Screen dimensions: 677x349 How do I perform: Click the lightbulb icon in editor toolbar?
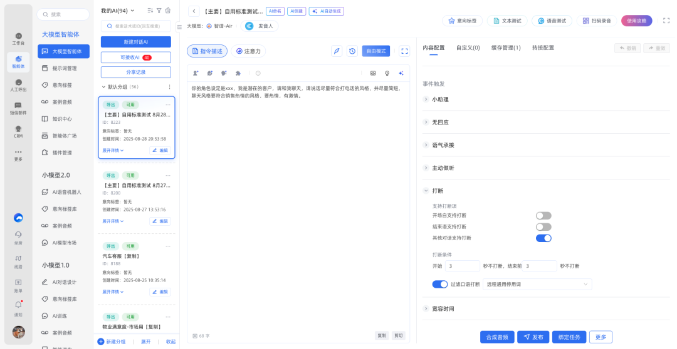(x=387, y=73)
